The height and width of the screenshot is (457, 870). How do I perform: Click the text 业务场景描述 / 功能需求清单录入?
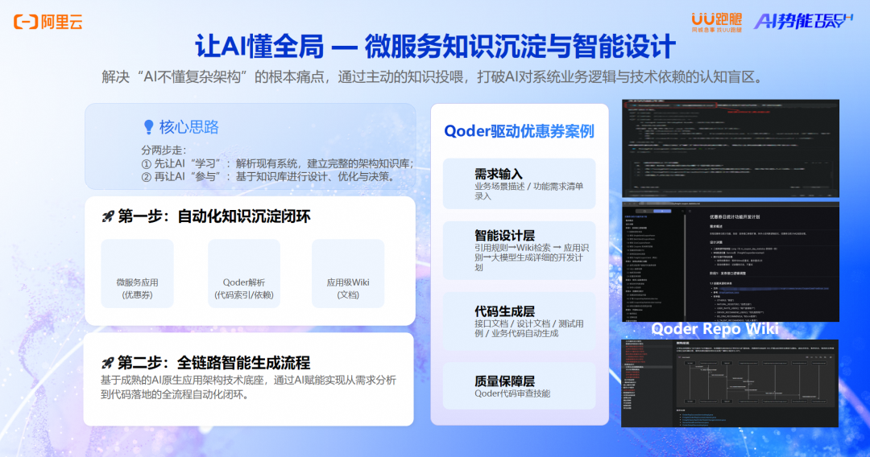(x=528, y=191)
